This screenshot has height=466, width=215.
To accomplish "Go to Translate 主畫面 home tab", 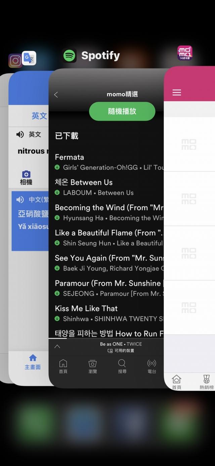I will point(33,362).
